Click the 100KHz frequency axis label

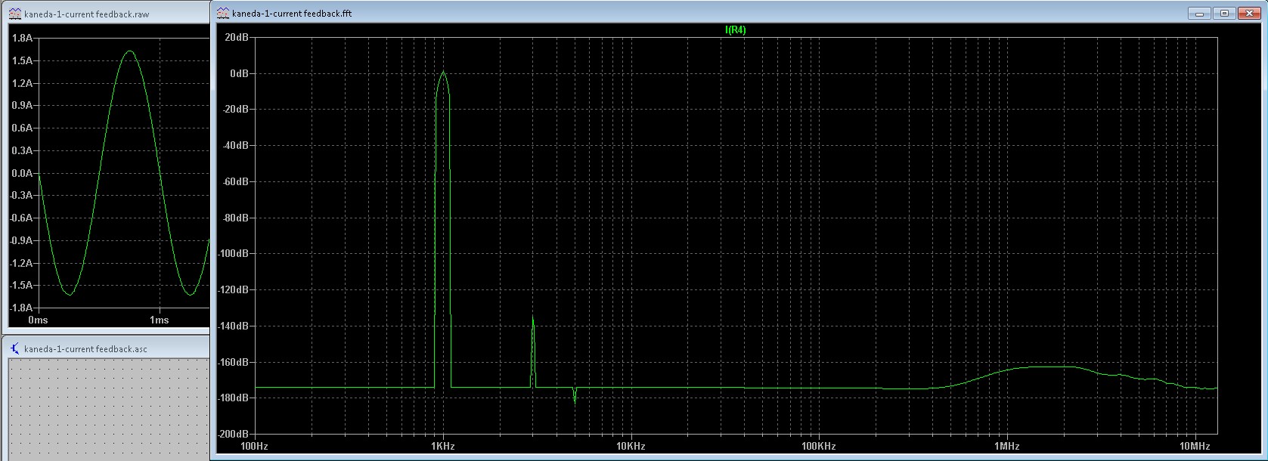[819, 447]
